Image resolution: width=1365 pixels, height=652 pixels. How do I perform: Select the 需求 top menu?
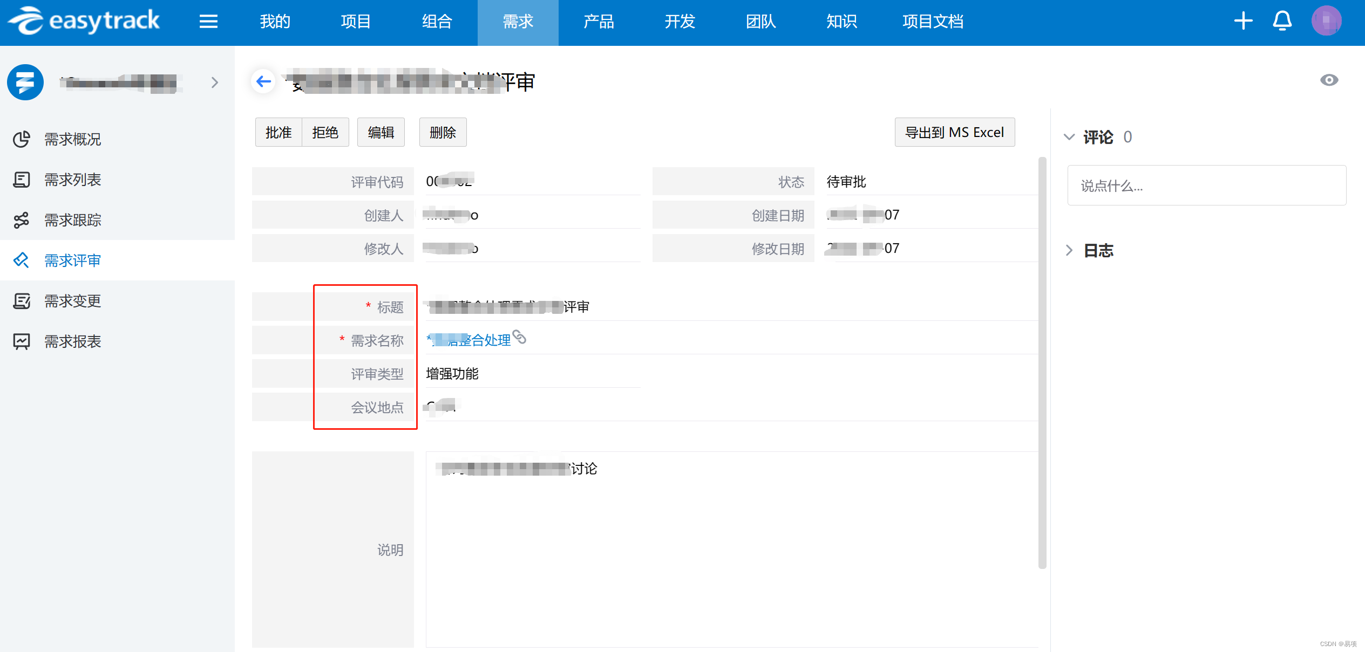coord(518,22)
